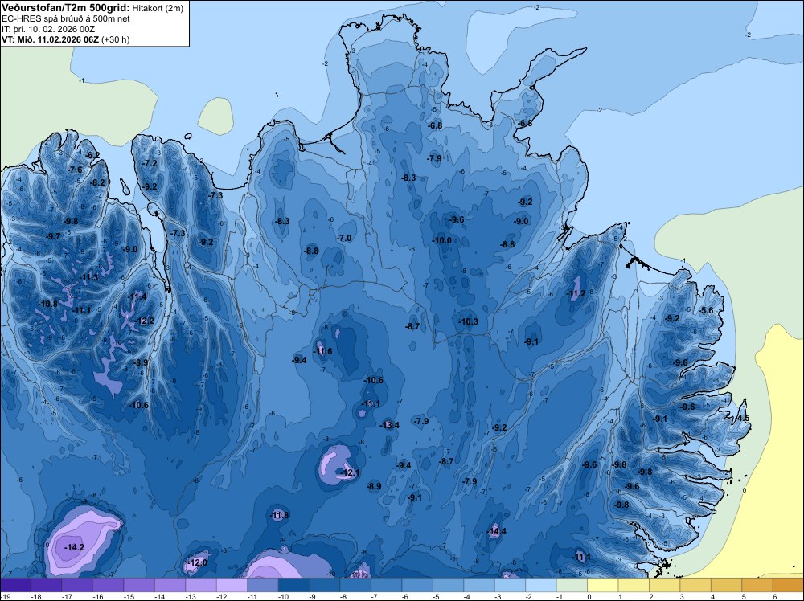Click the -10.8 temperature label
This screenshot has height=601, width=804.
(x=48, y=304)
